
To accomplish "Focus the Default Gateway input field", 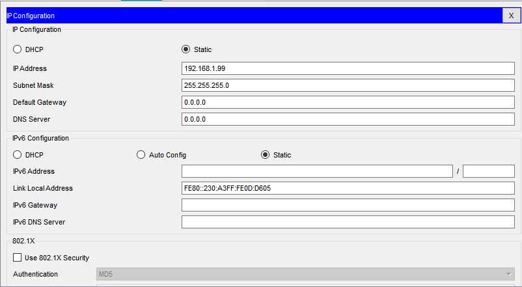I will 348,102.
